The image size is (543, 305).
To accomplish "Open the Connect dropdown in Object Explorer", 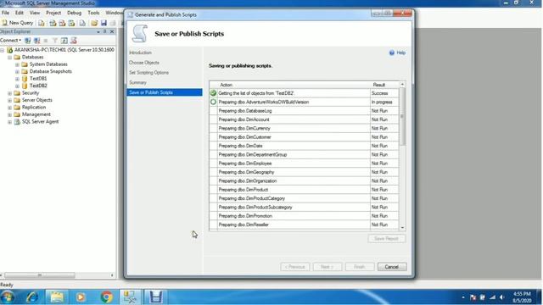I will 11,41.
